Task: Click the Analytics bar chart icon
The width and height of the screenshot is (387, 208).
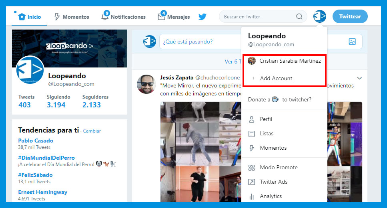Action: (x=251, y=196)
